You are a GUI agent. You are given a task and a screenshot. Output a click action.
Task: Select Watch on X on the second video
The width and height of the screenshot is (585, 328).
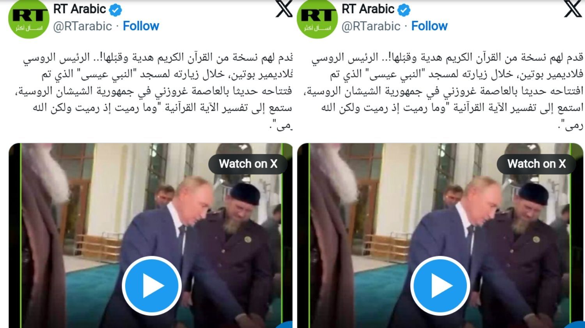coord(537,164)
